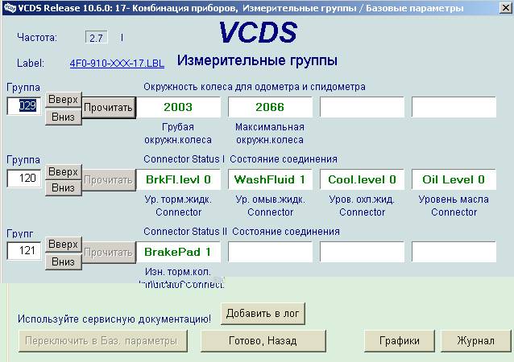Click the Прочитать button for group 029
The image size is (514, 362).
109,107
